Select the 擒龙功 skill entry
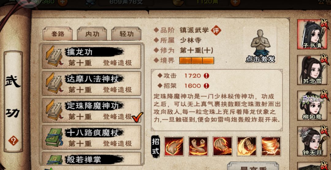Image resolution: width=331 pixels, height=170 pixels. [91, 56]
